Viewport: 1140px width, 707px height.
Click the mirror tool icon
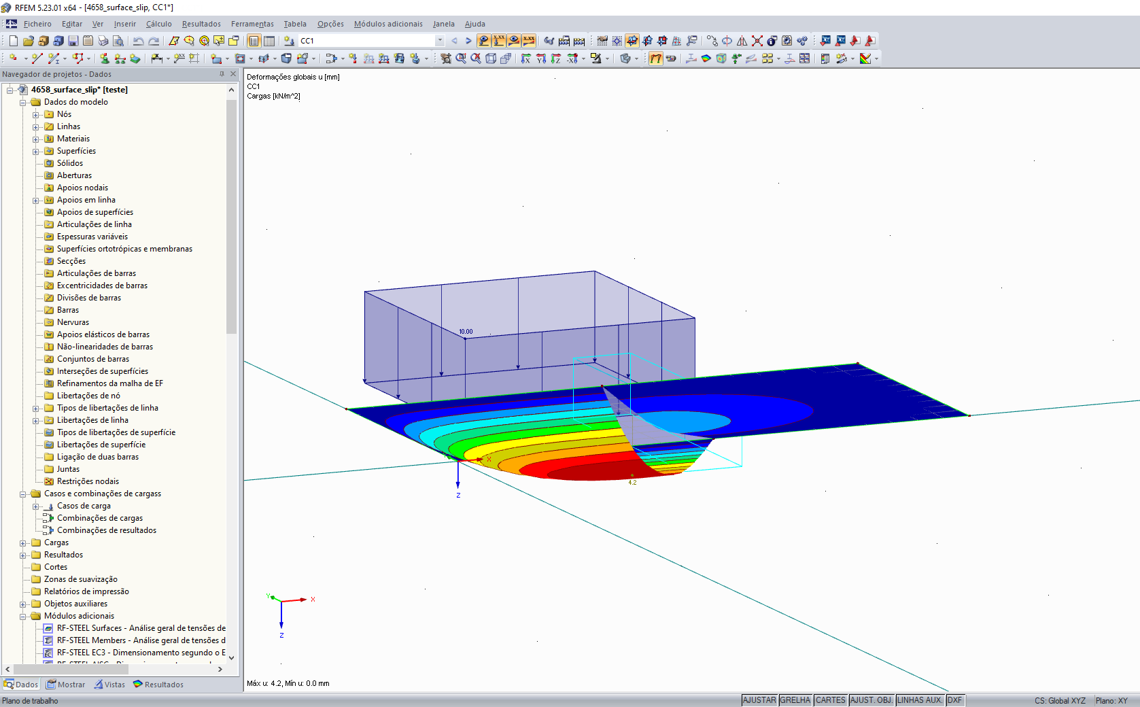[742, 41]
